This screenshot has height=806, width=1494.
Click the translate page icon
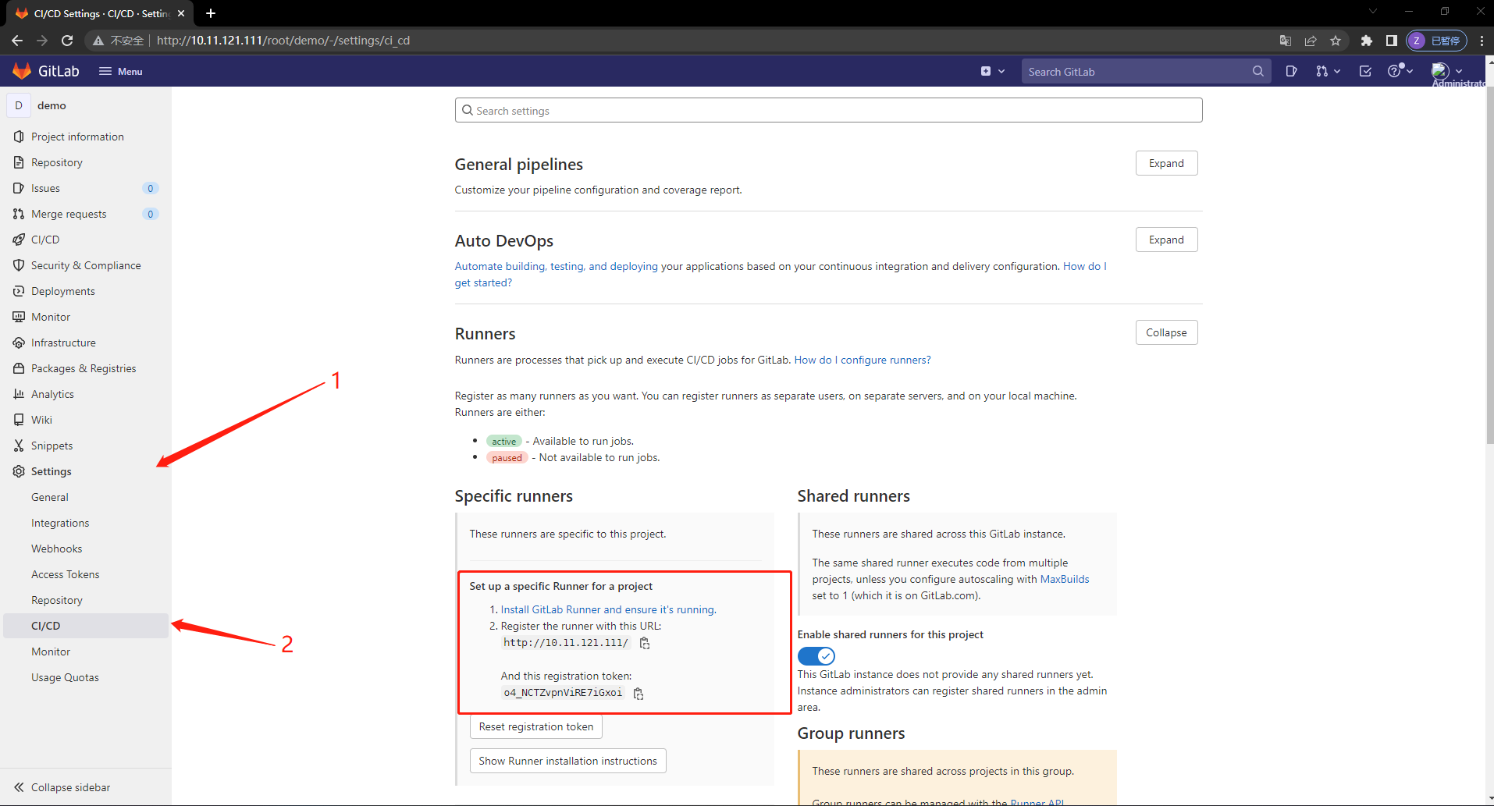click(1286, 41)
